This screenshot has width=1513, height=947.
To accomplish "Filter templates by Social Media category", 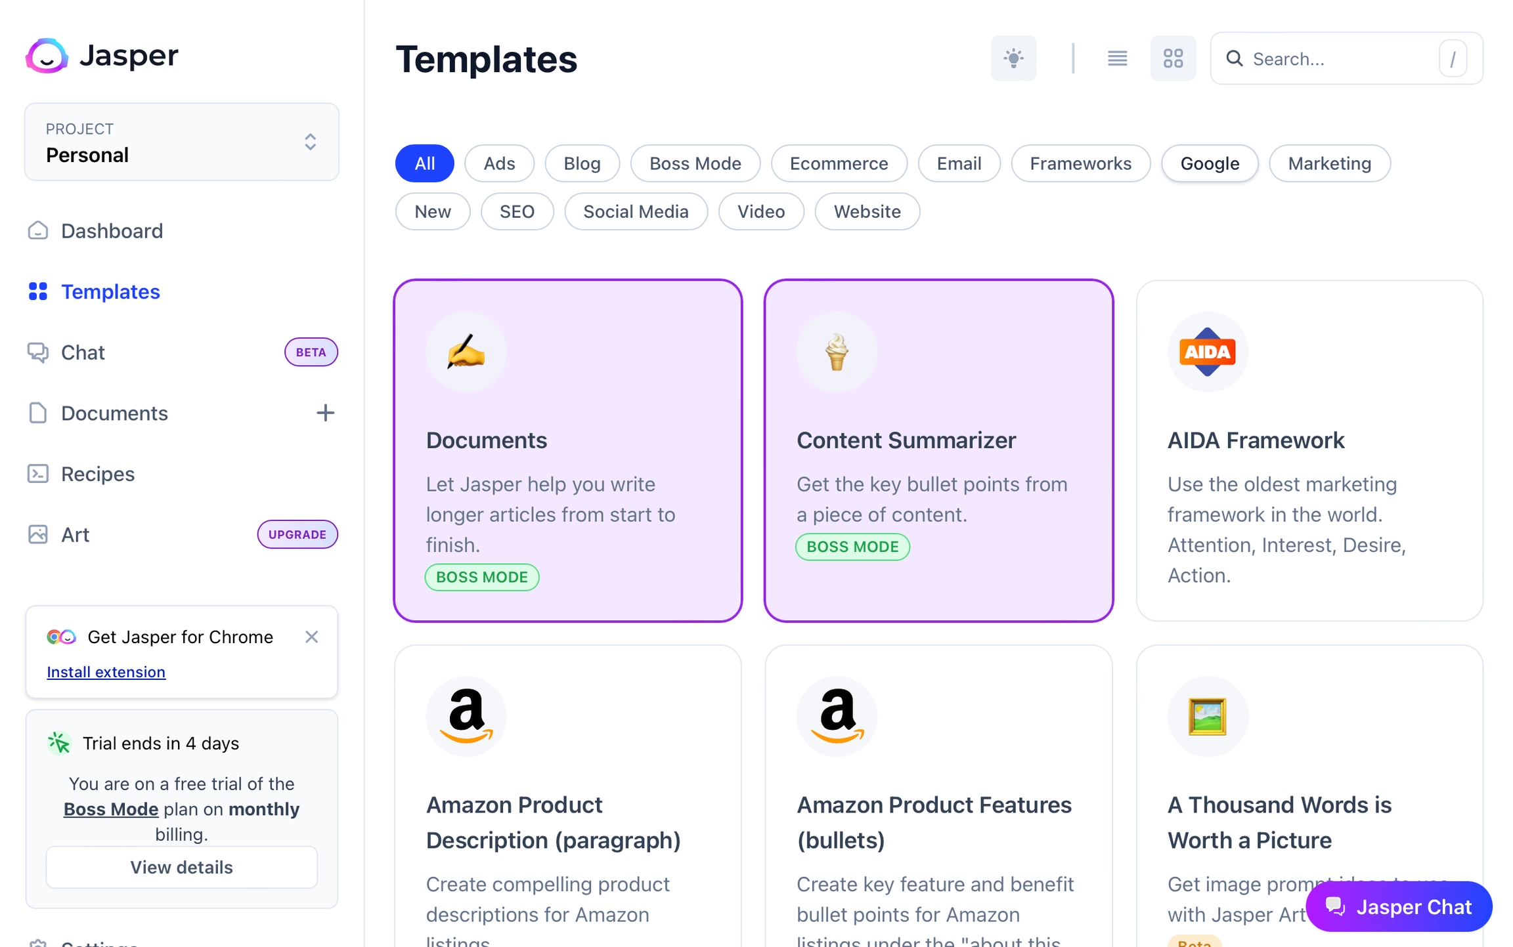I will (635, 211).
